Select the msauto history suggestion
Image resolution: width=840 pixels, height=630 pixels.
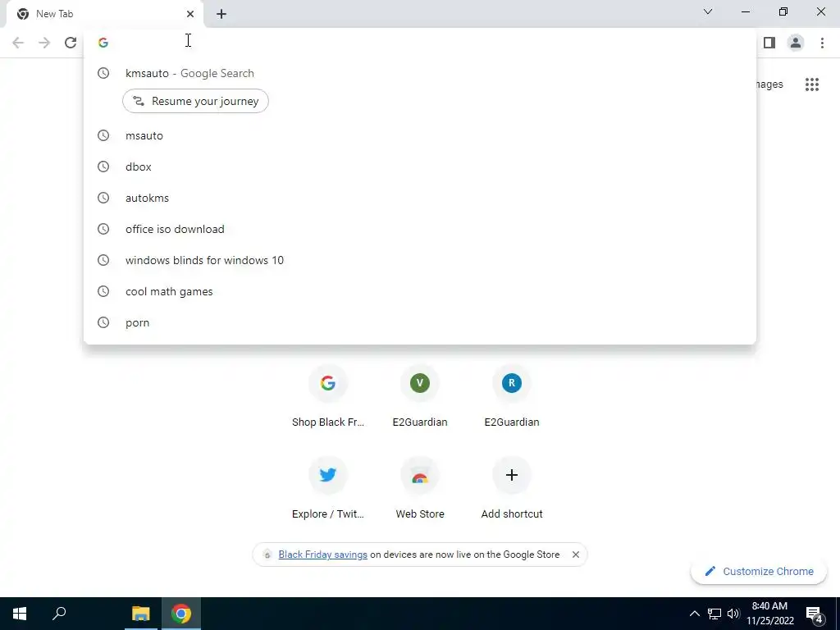pos(420,135)
